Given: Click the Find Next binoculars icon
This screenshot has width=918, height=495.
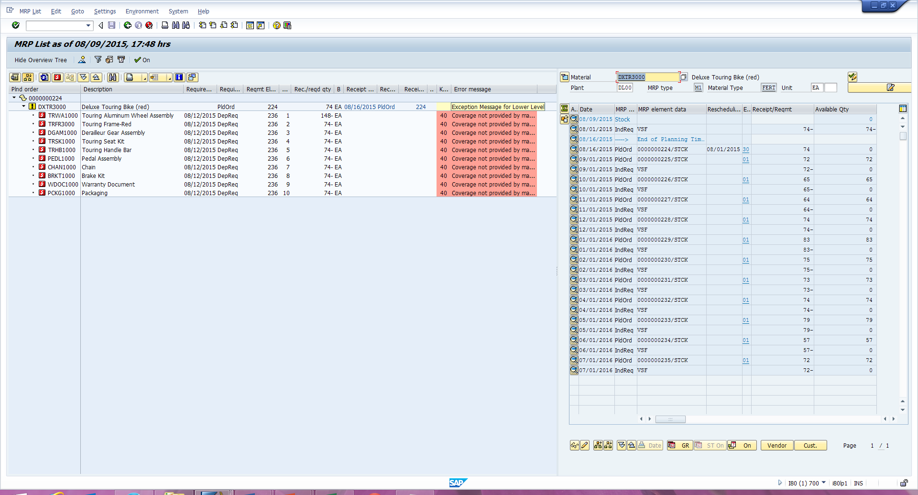Looking at the screenshot, I should click(x=186, y=25).
